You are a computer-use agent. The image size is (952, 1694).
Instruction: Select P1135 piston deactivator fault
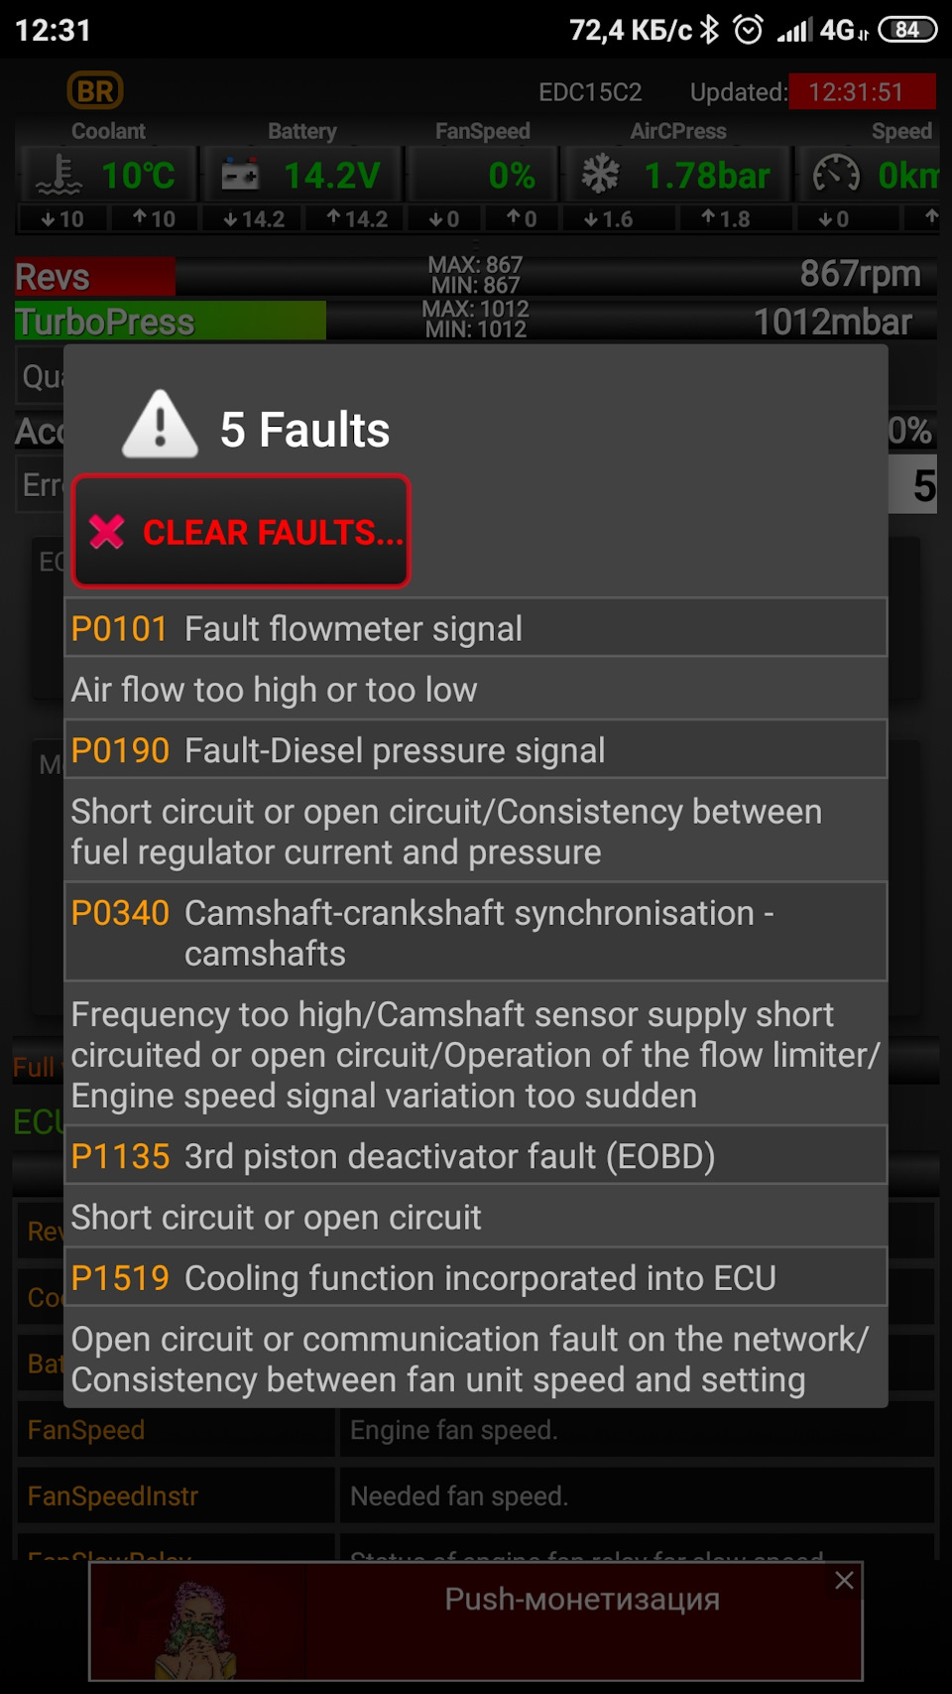tap(476, 1156)
